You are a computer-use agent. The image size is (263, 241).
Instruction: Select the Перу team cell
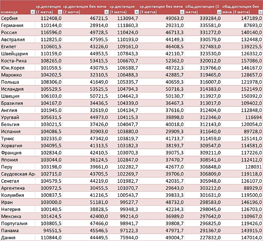click(17, 167)
